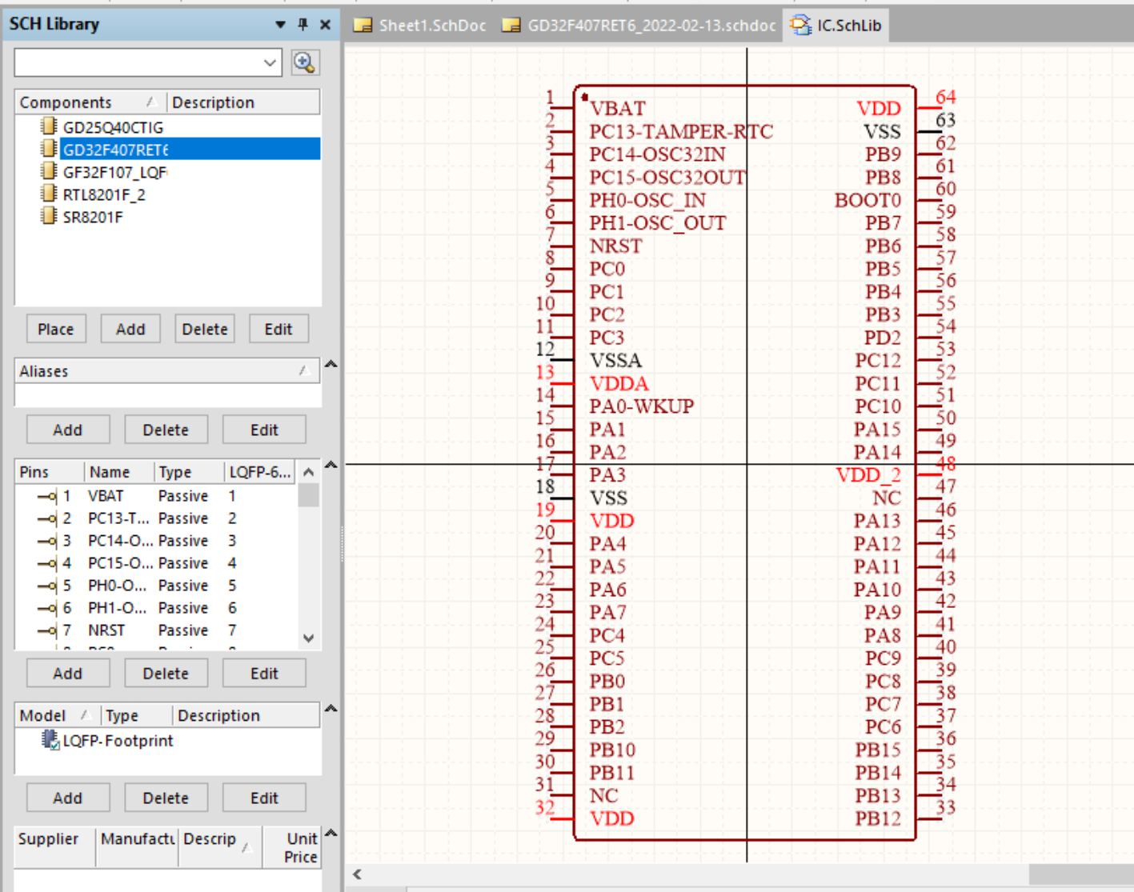Click Place button for component
The height and width of the screenshot is (892, 1134).
(55, 329)
